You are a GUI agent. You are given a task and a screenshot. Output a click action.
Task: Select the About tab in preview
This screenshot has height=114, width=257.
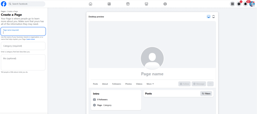coord(105,84)
